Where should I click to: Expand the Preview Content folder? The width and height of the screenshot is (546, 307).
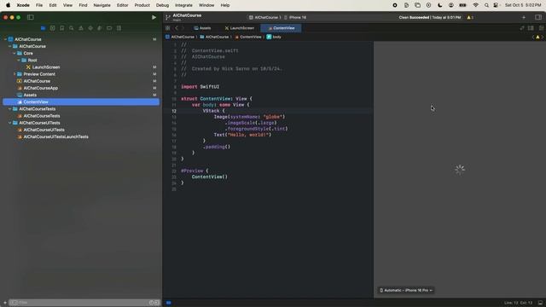tap(15, 74)
